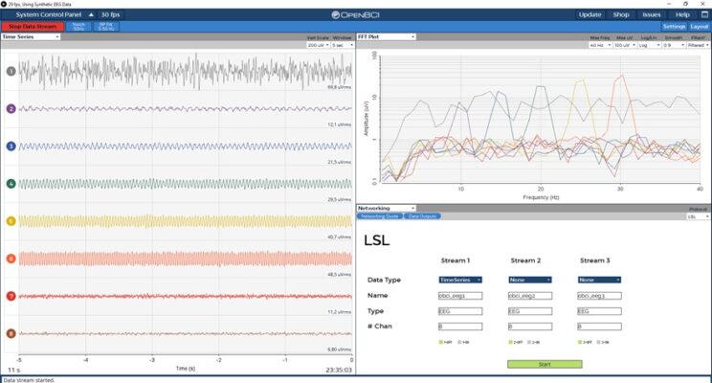The image size is (712, 383).
Task: Open the Vert Scale 200 uV dropdown
Action: point(318,45)
